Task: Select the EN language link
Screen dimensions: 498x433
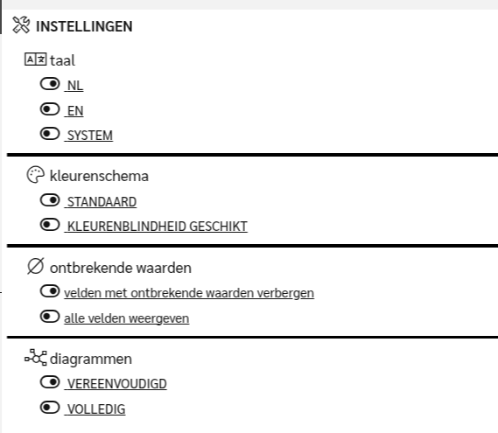Action: [74, 111]
